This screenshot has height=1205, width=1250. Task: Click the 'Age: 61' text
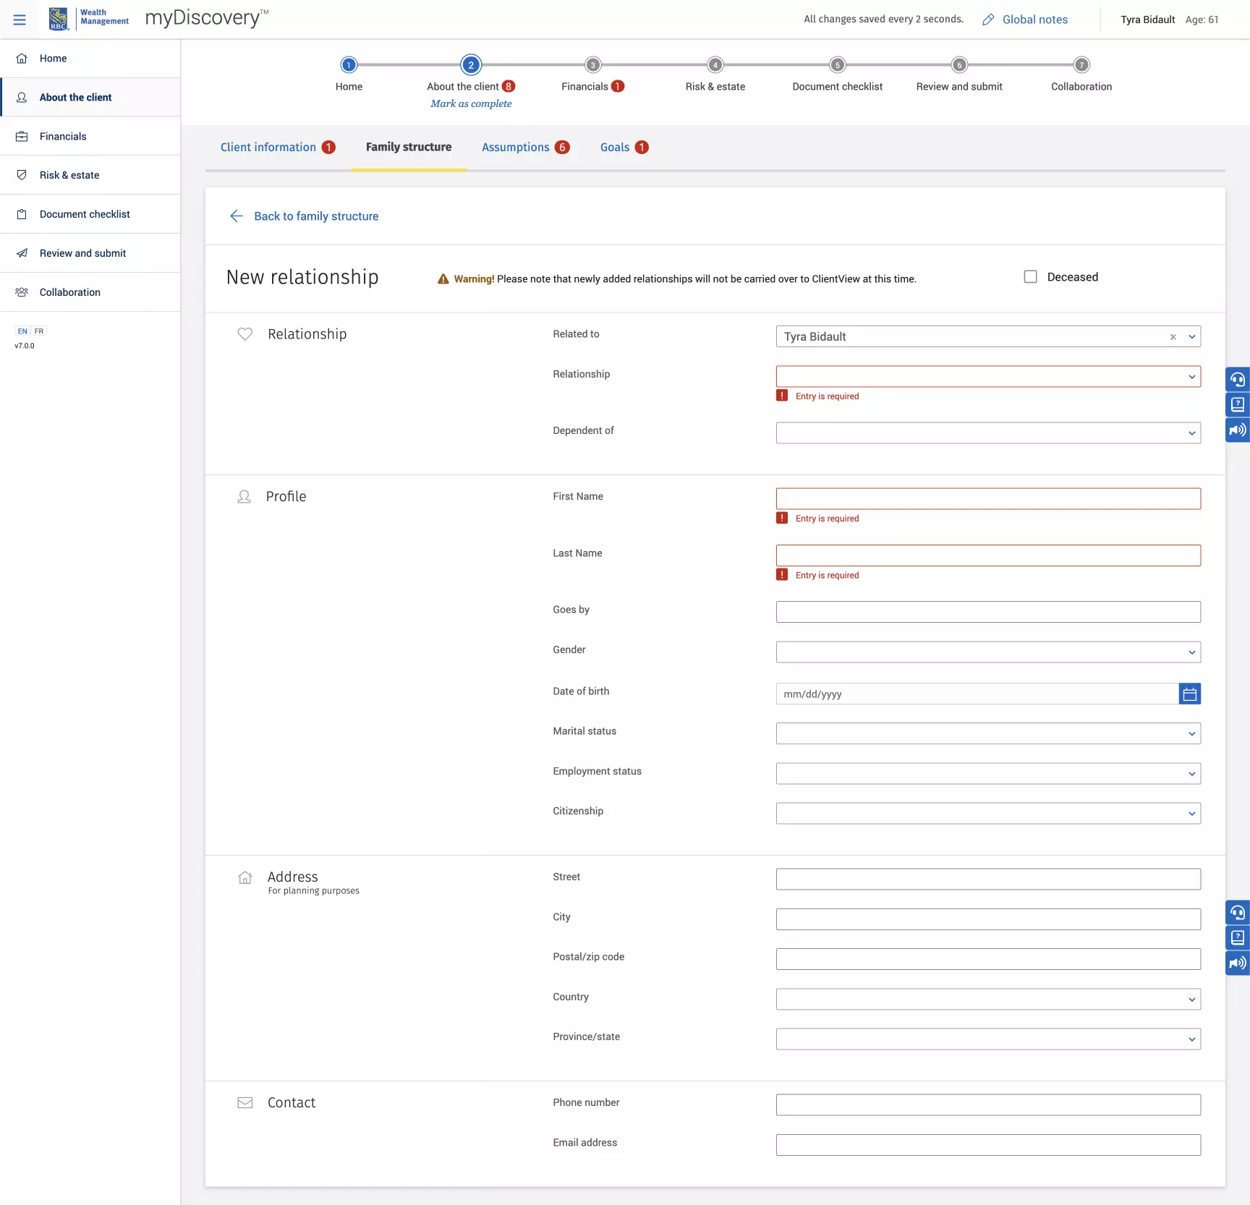[x=1202, y=20]
